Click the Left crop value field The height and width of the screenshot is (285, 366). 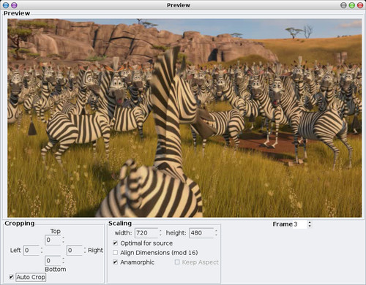click(x=31, y=250)
